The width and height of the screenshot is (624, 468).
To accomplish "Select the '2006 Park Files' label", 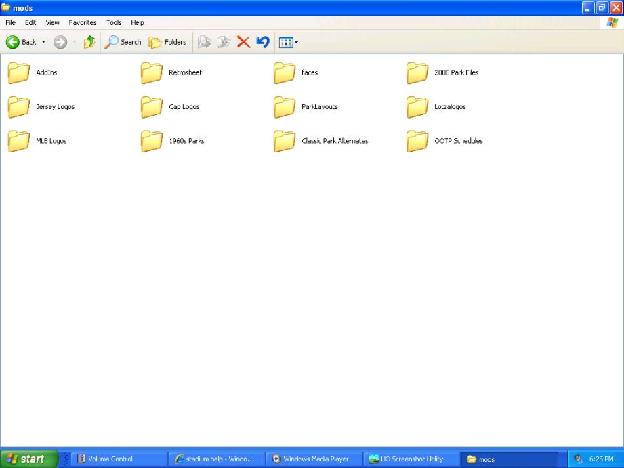I will coord(457,72).
